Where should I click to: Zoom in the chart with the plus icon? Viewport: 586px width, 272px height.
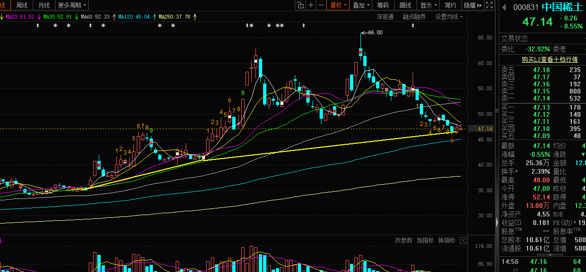(x=311, y=5)
